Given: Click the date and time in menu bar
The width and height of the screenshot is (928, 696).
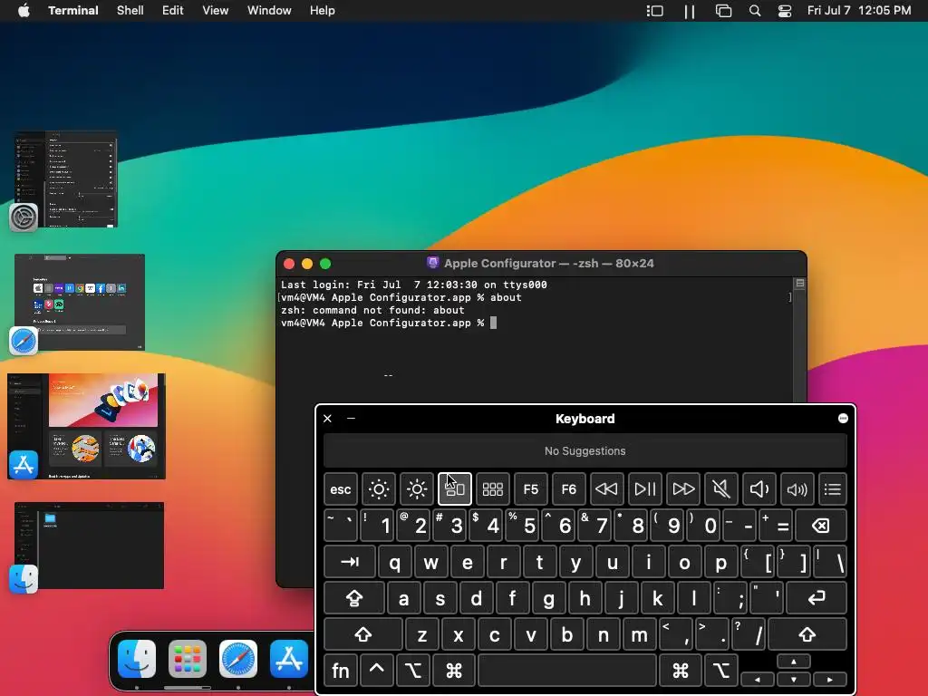Looking at the screenshot, I should [x=859, y=11].
